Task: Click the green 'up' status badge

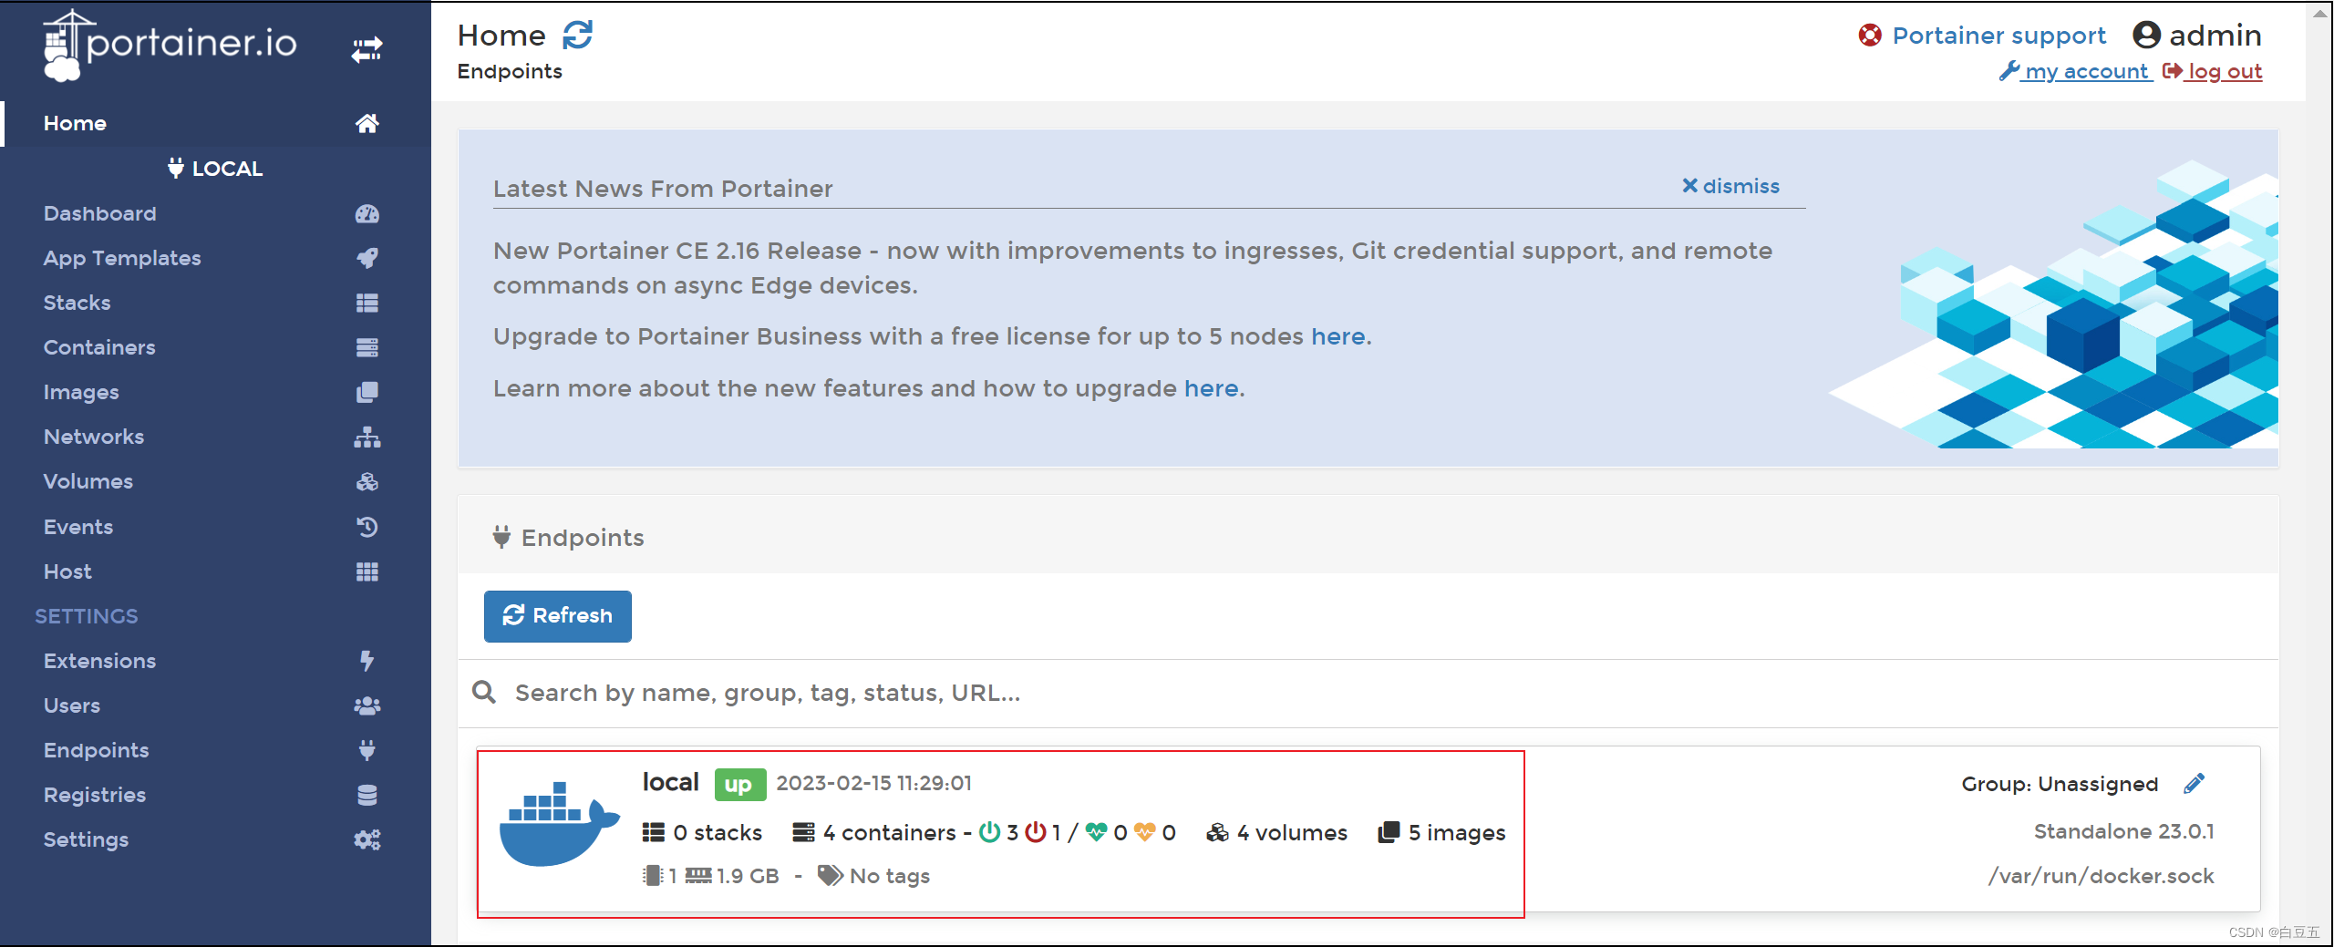Action: tap(738, 785)
